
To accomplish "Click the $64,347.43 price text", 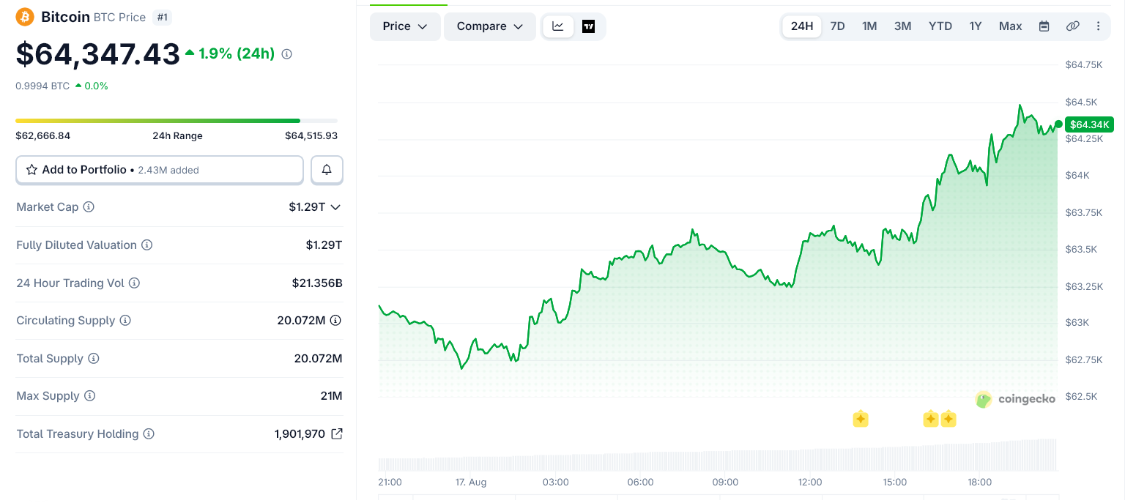I will 97,54.
